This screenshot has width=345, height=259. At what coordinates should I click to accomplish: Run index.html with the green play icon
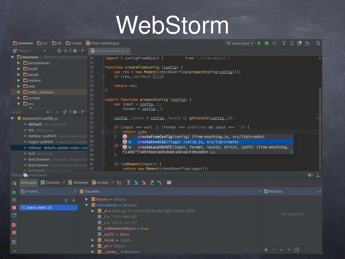[259, 43]
